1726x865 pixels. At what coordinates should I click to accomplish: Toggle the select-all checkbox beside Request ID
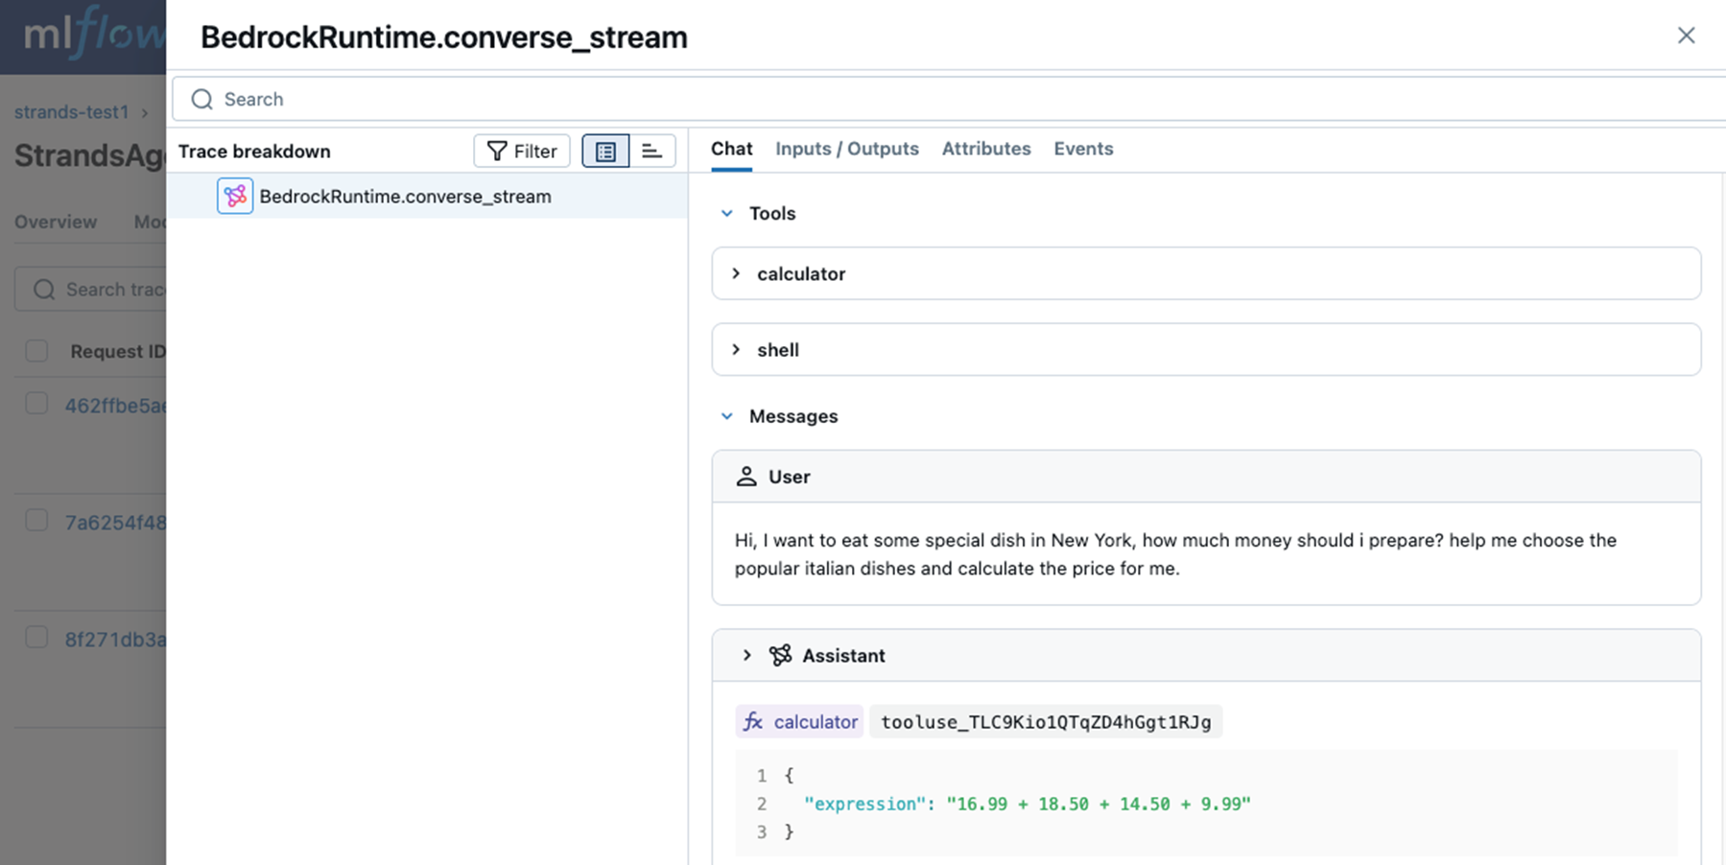pyautogui.click(x=36, y=351)
